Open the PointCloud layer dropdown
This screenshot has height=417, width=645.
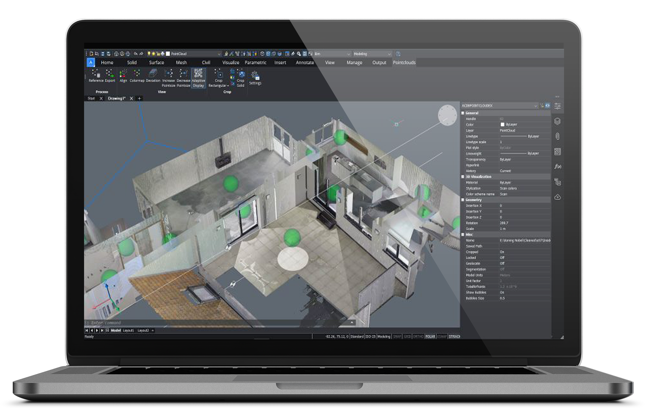point(219,54)
